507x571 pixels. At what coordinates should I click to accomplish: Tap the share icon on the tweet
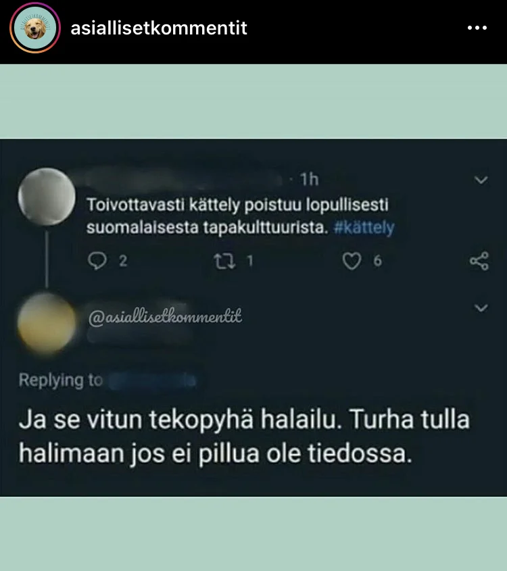click(x=479, y=261)
